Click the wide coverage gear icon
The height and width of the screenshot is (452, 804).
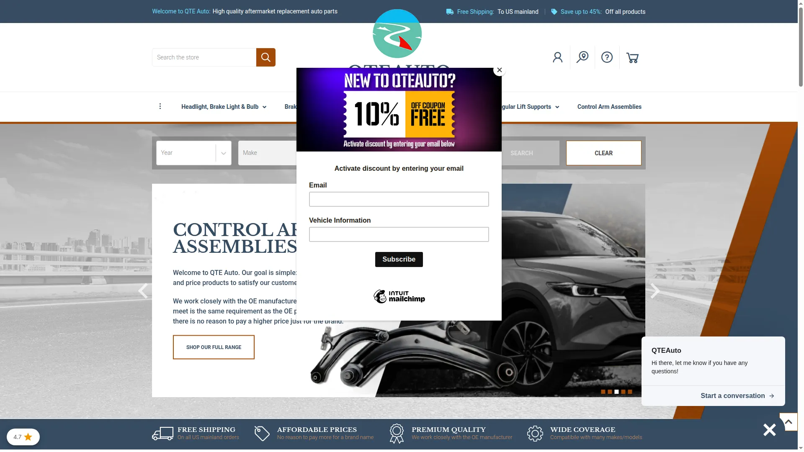[535, 434]
